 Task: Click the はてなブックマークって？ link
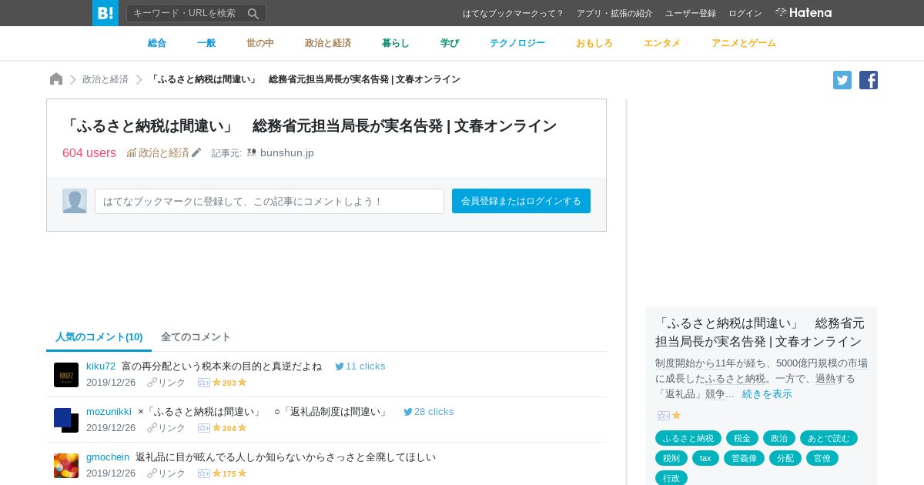pyautogui.click(x=514, y=13)
